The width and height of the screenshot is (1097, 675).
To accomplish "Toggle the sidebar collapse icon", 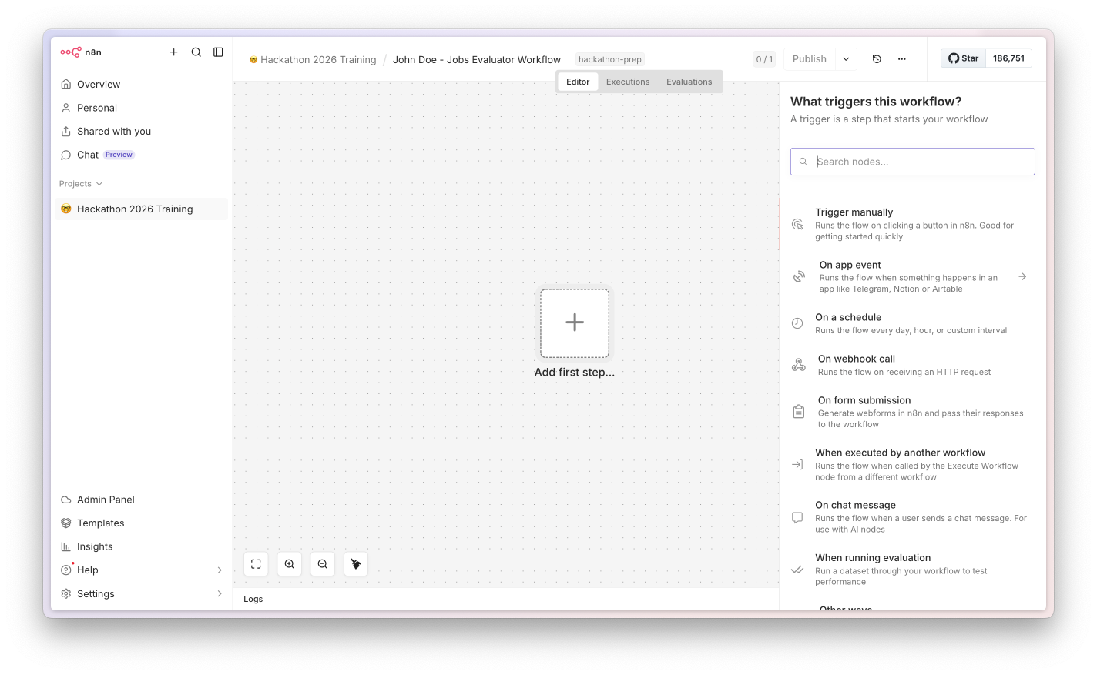I will (x=219, y=52).
